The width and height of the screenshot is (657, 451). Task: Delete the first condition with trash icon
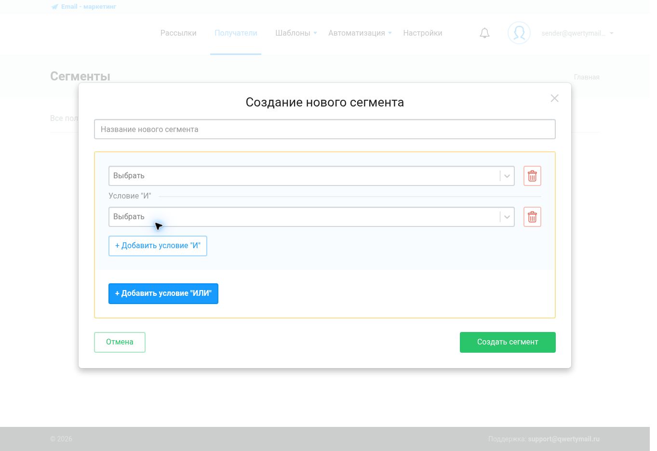[x=532, y=176]
